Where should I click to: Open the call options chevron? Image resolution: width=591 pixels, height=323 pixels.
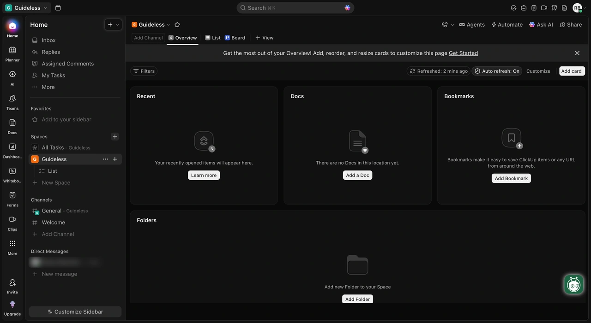tap(452, 24)
